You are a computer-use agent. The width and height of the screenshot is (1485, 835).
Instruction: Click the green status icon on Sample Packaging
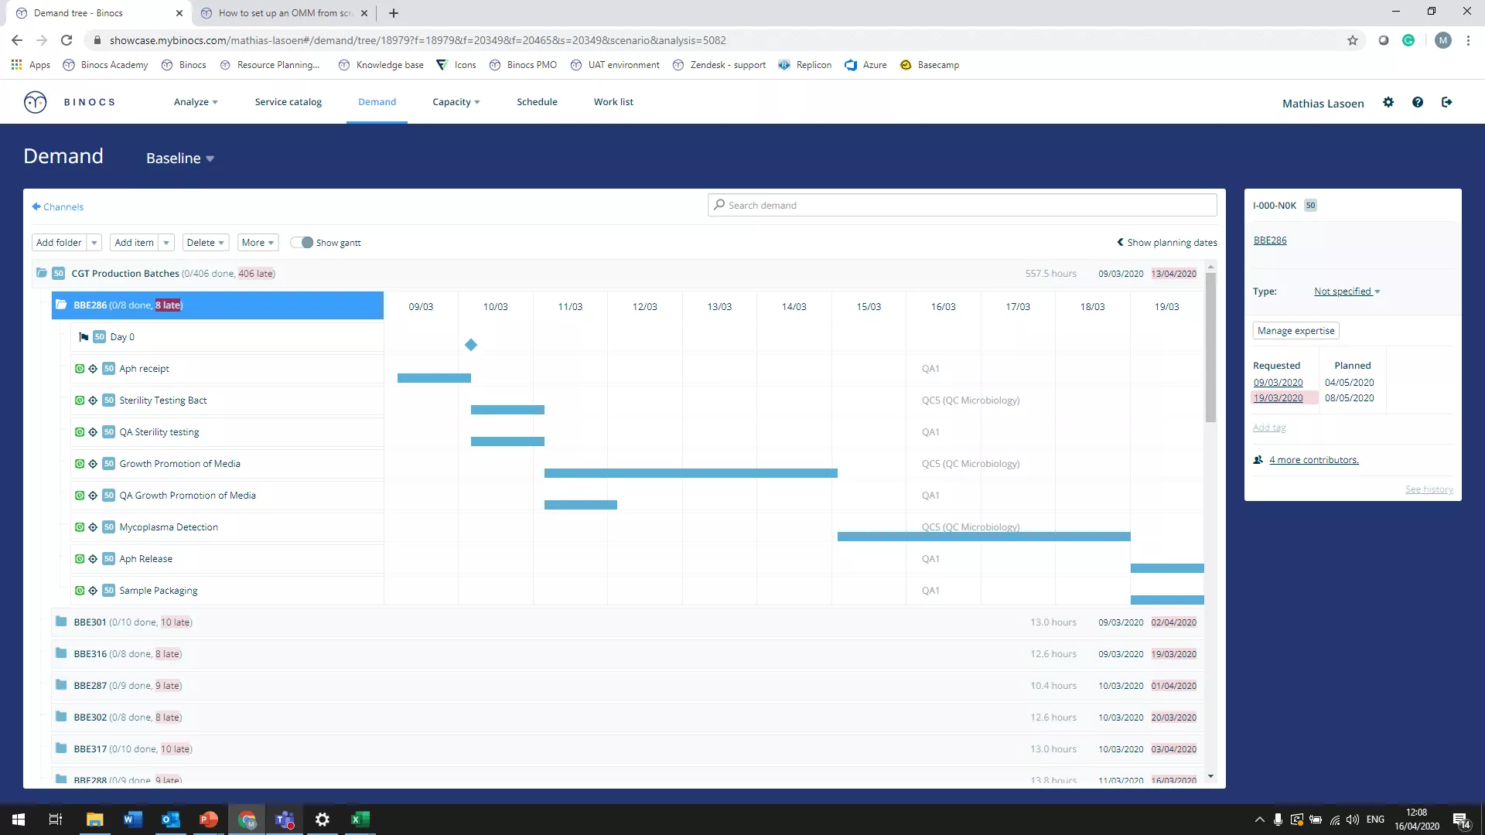pos(80,591)
